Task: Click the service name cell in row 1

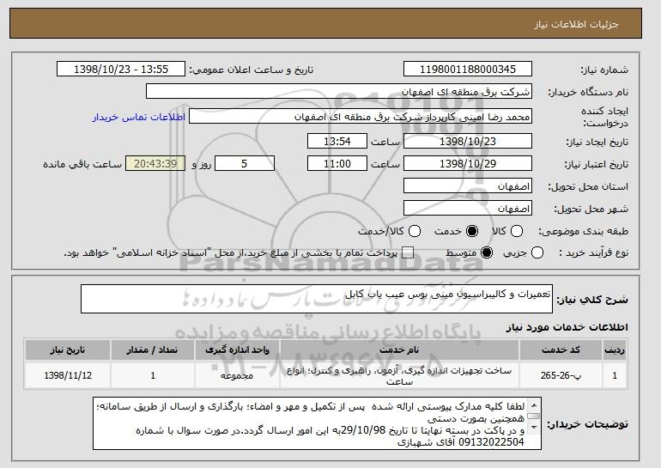Action: [x=399, y=375]
